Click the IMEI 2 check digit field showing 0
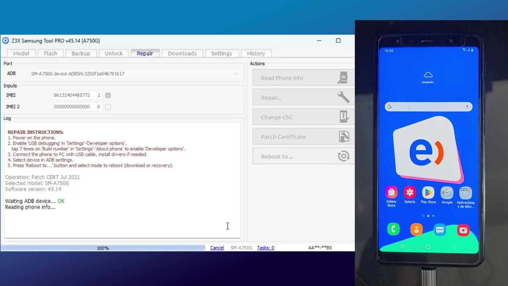Screen dimensions: 508x286 pyautogui.click(x=98, y=106)
